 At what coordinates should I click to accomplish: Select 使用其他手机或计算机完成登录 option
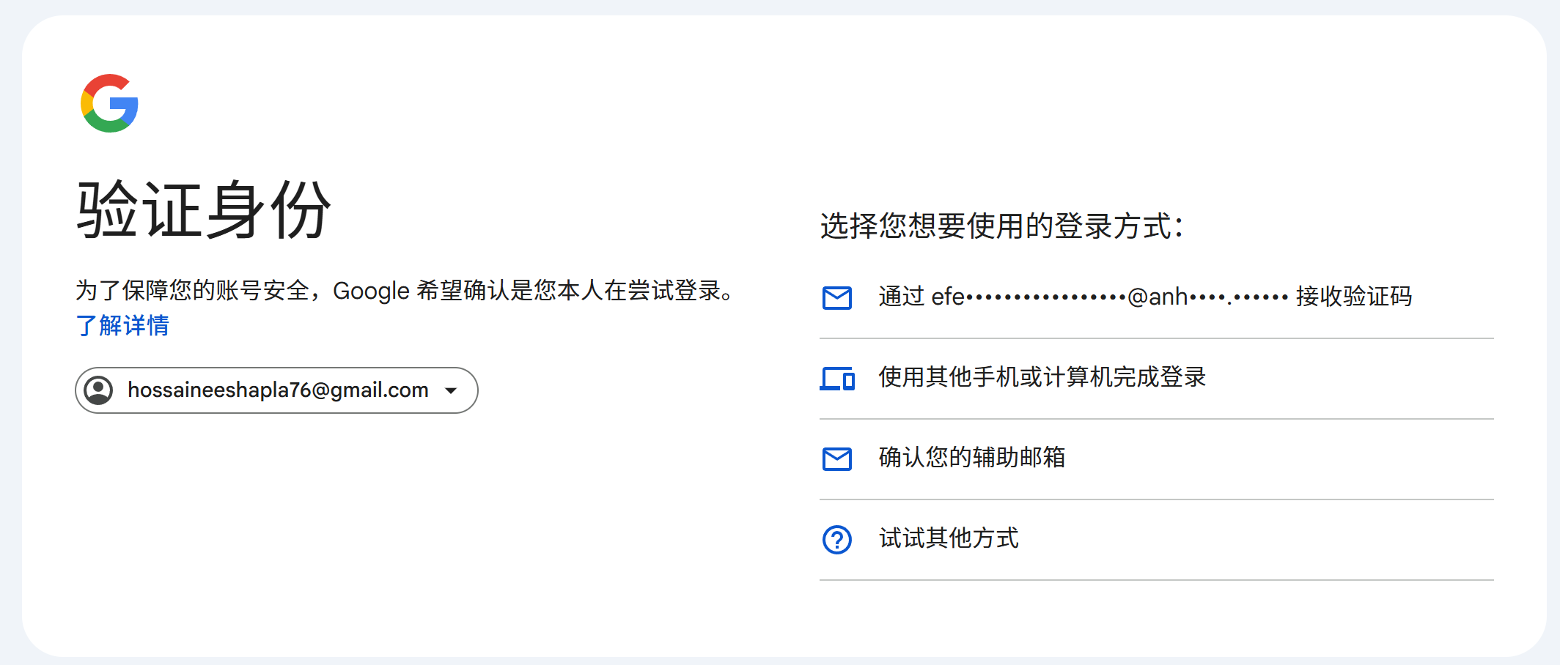click(1042, 377)
